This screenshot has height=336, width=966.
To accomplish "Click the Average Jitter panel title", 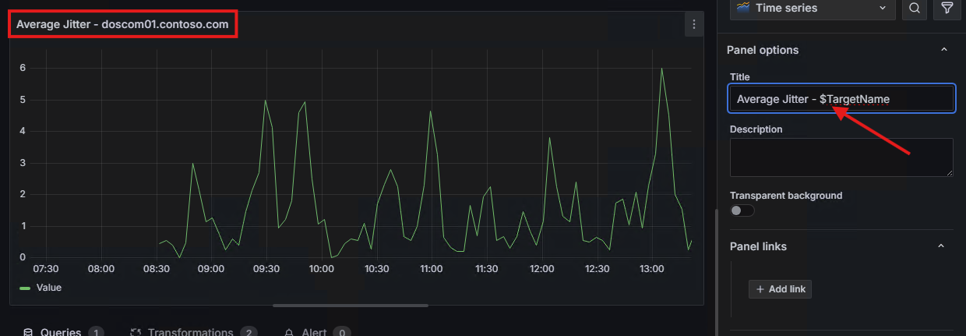I will [122, 25].
